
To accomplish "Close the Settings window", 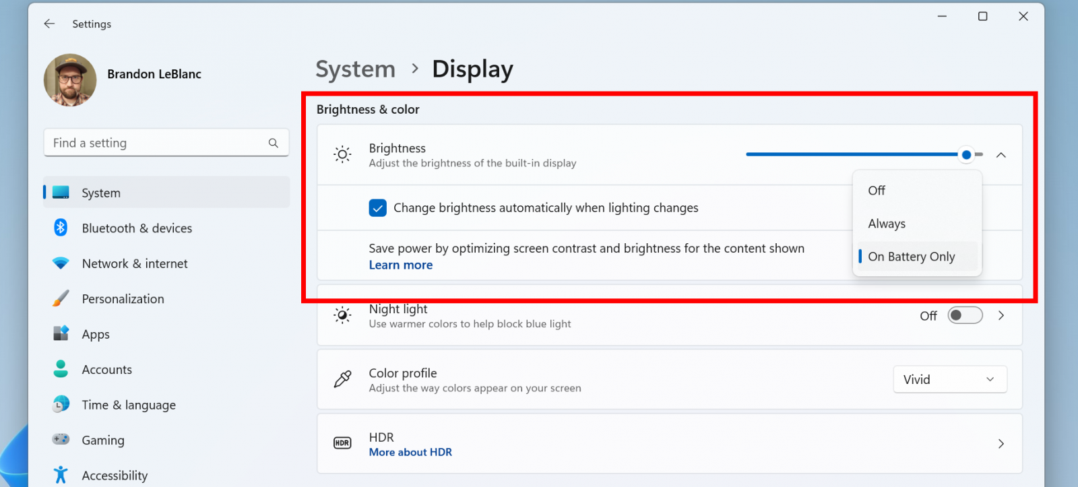I will click(x=1023, y=16).
